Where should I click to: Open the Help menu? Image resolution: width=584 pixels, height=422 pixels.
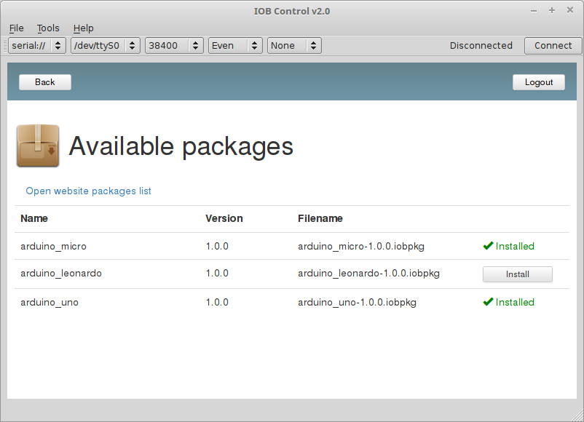[84, 28]
